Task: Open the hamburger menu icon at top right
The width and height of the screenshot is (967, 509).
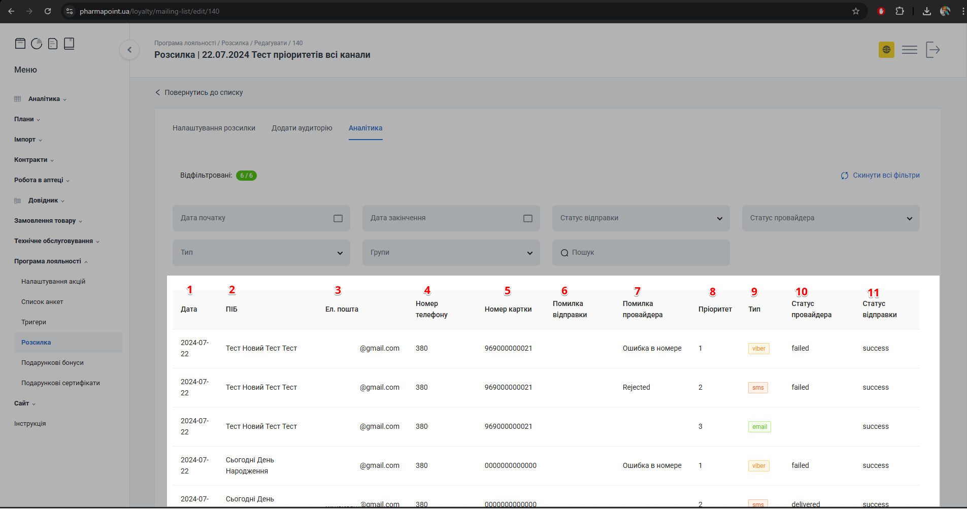Action: 910,50
